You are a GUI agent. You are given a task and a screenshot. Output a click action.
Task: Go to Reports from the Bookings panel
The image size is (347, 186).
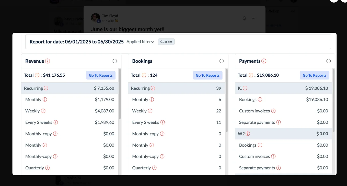[207, 75]
